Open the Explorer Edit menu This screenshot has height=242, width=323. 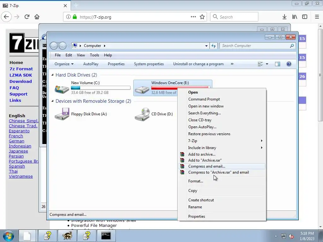pos(68,55)
